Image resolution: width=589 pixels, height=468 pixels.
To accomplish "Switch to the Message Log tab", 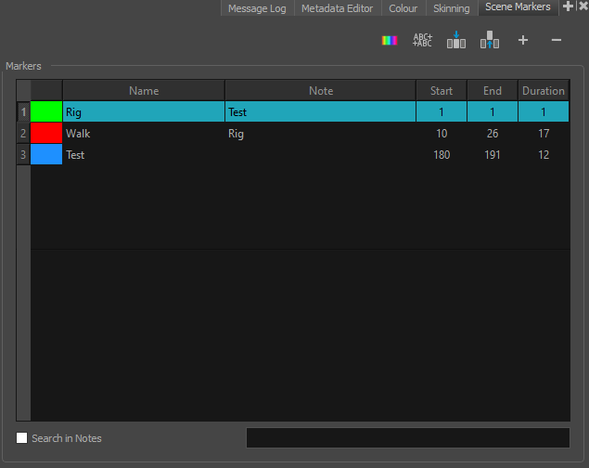I will tap(258, 8).
